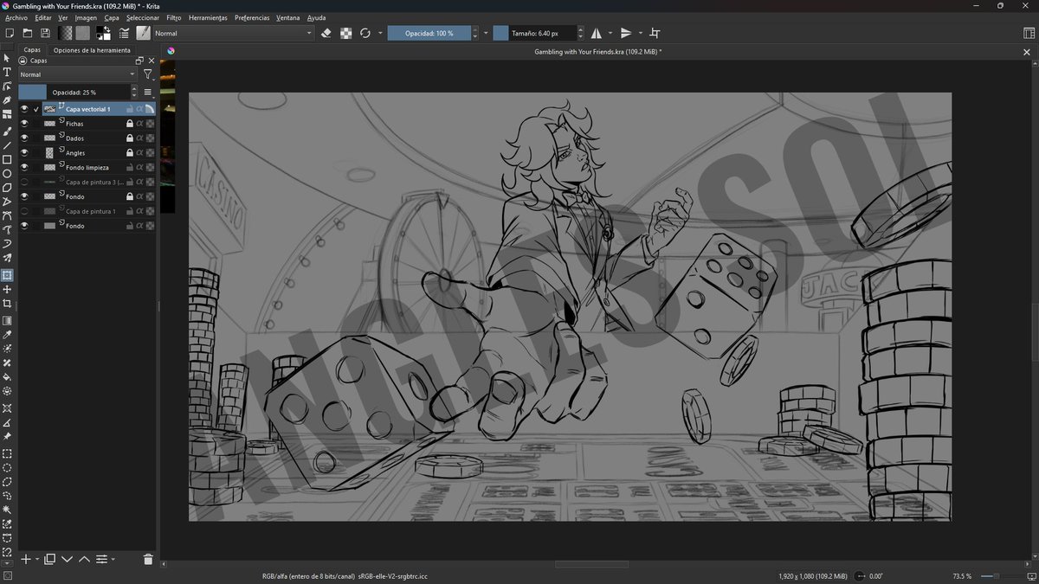
Task: Close the Gambling with Your Friends.kra document tab
Action: tap(1028, 52)
